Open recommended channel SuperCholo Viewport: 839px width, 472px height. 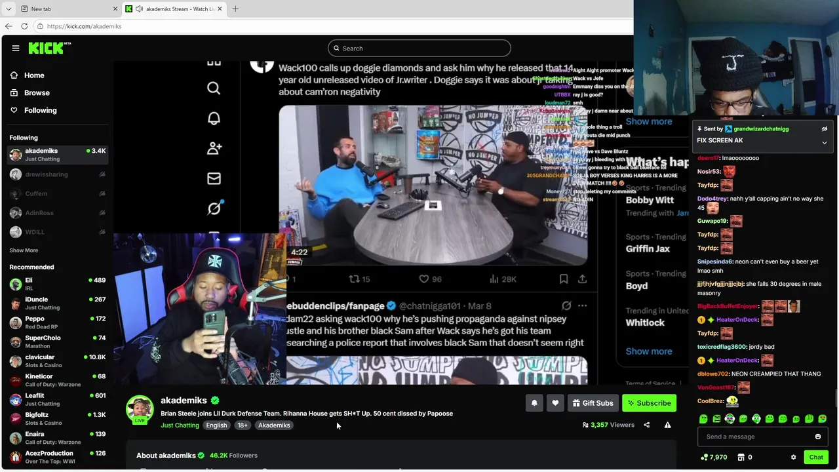[58, 342]
